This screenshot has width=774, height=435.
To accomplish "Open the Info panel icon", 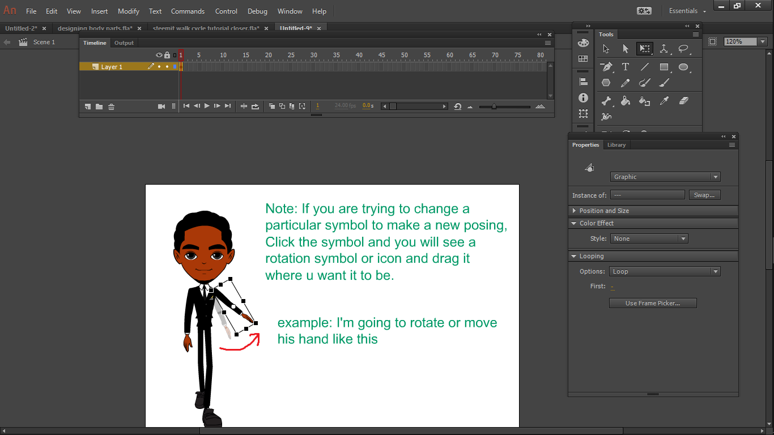I will pyautogui.click(x=583, y=98).
